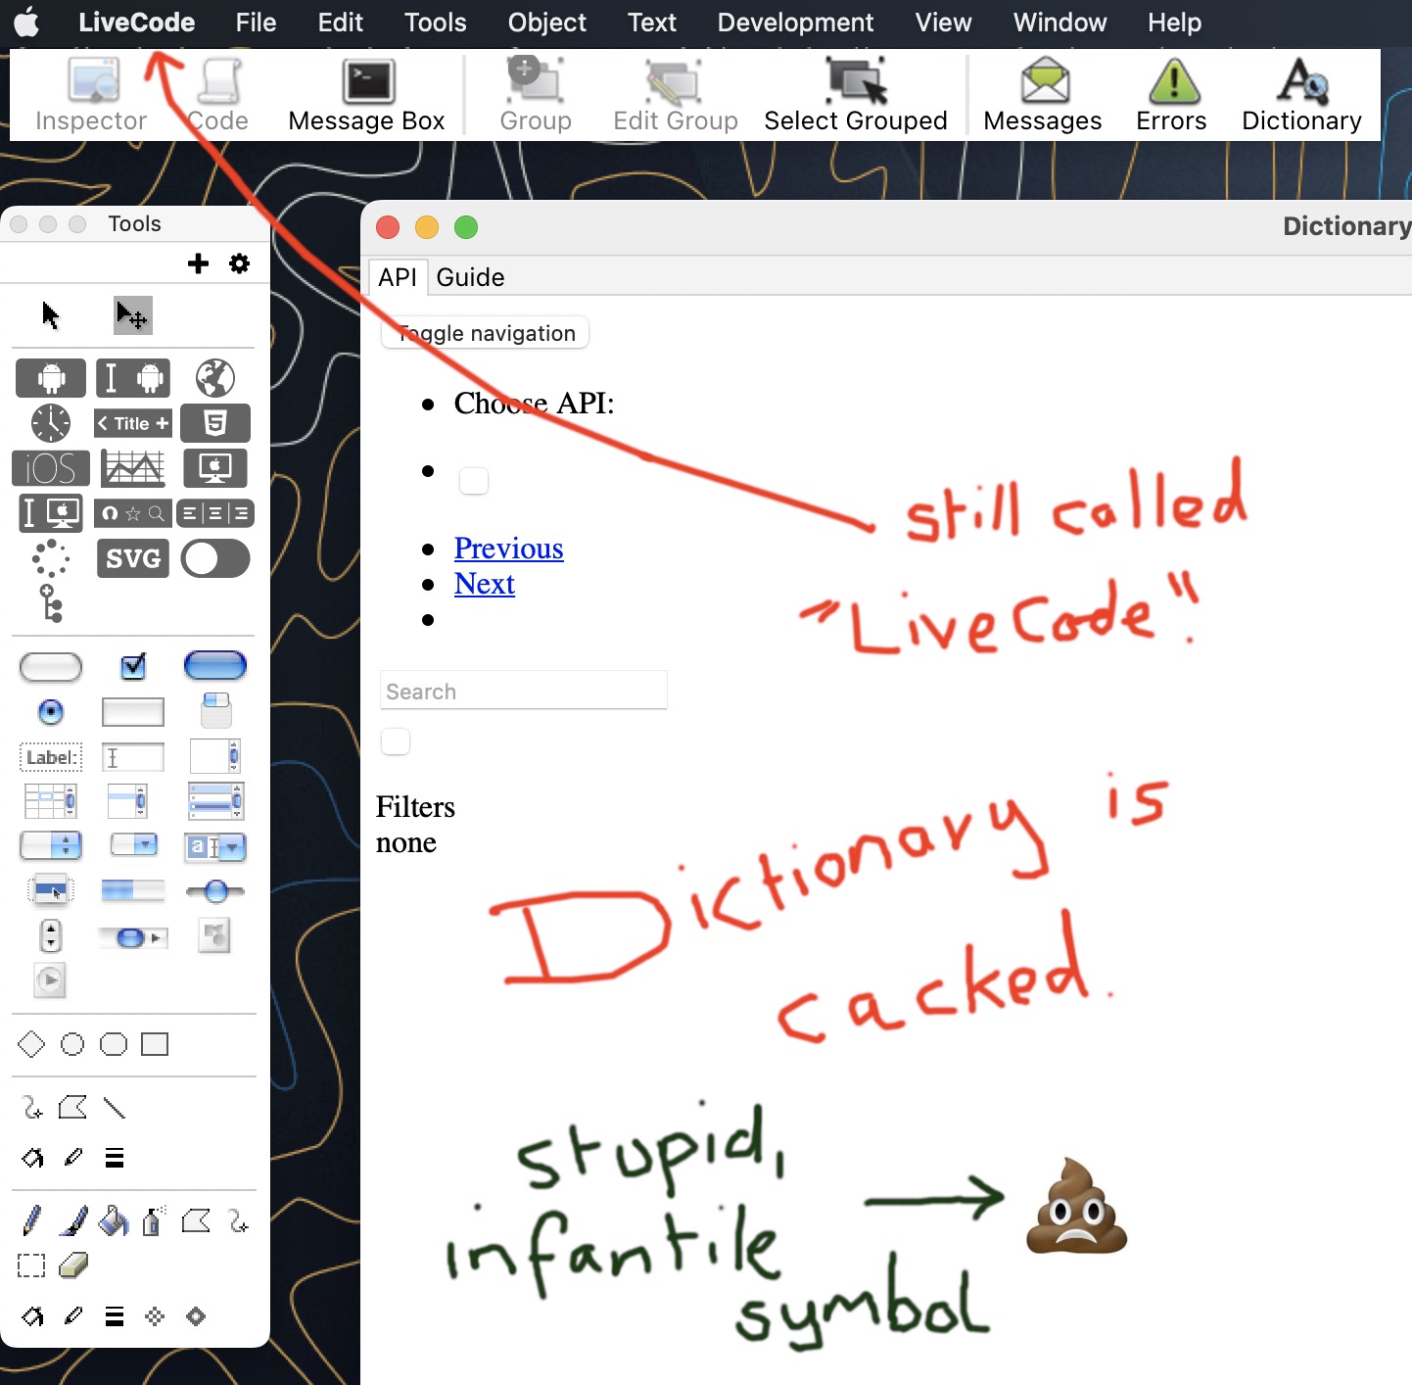Viewport: 1412px width, 1385px height.
Task: Choose the SVG icon widget
Action: 133,558
